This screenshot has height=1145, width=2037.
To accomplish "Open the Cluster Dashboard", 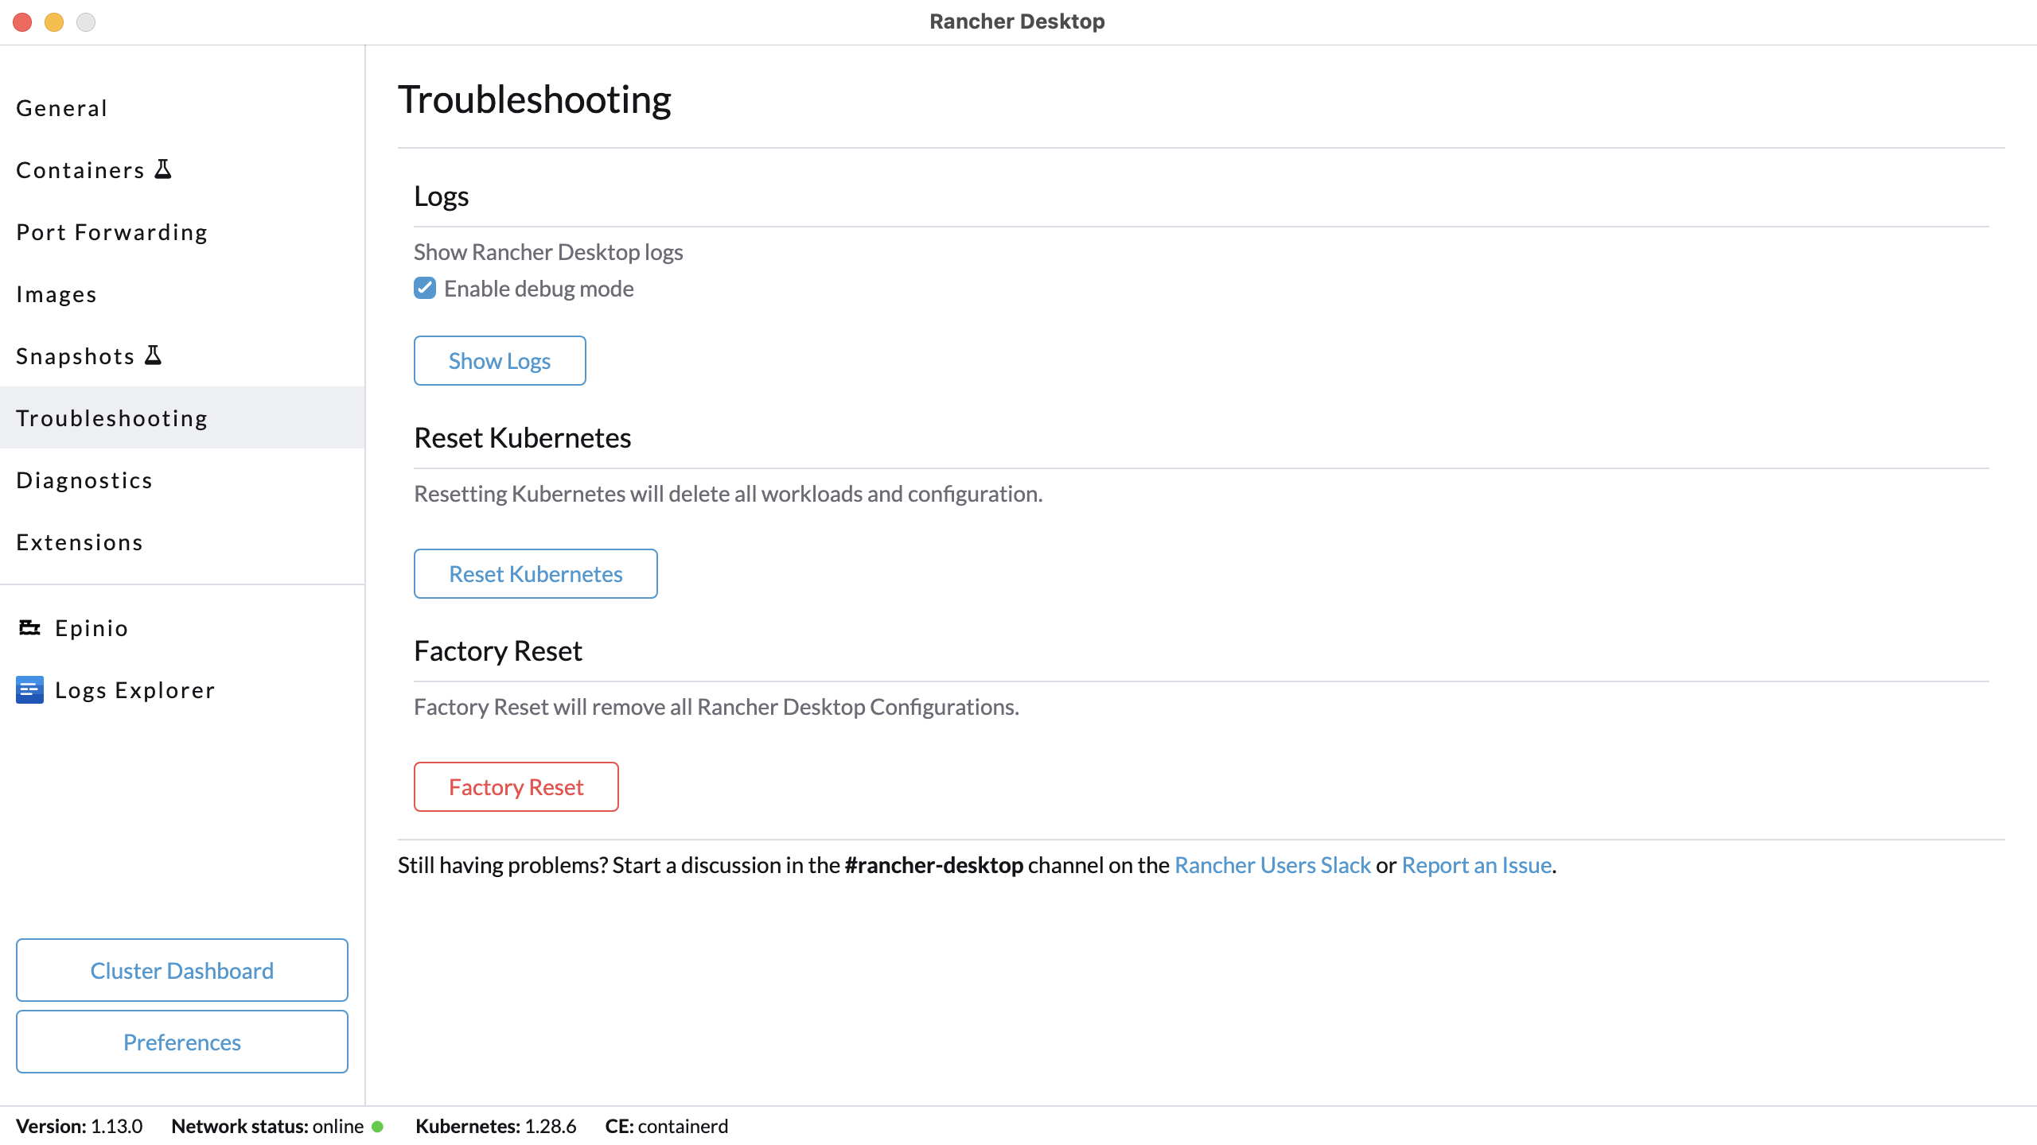I will [182, 970].
